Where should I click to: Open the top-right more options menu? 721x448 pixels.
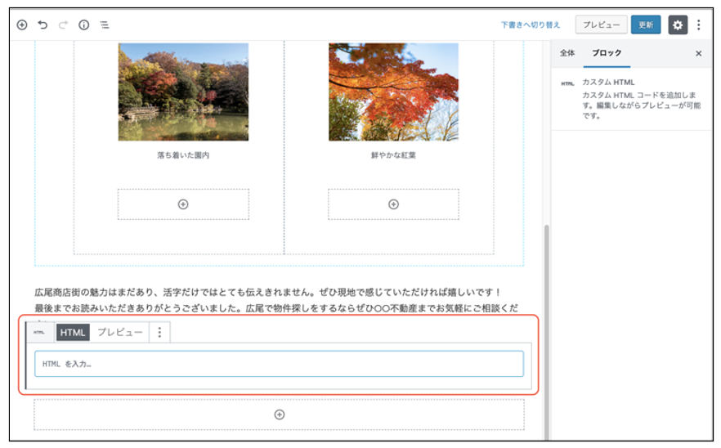[699, 25]
